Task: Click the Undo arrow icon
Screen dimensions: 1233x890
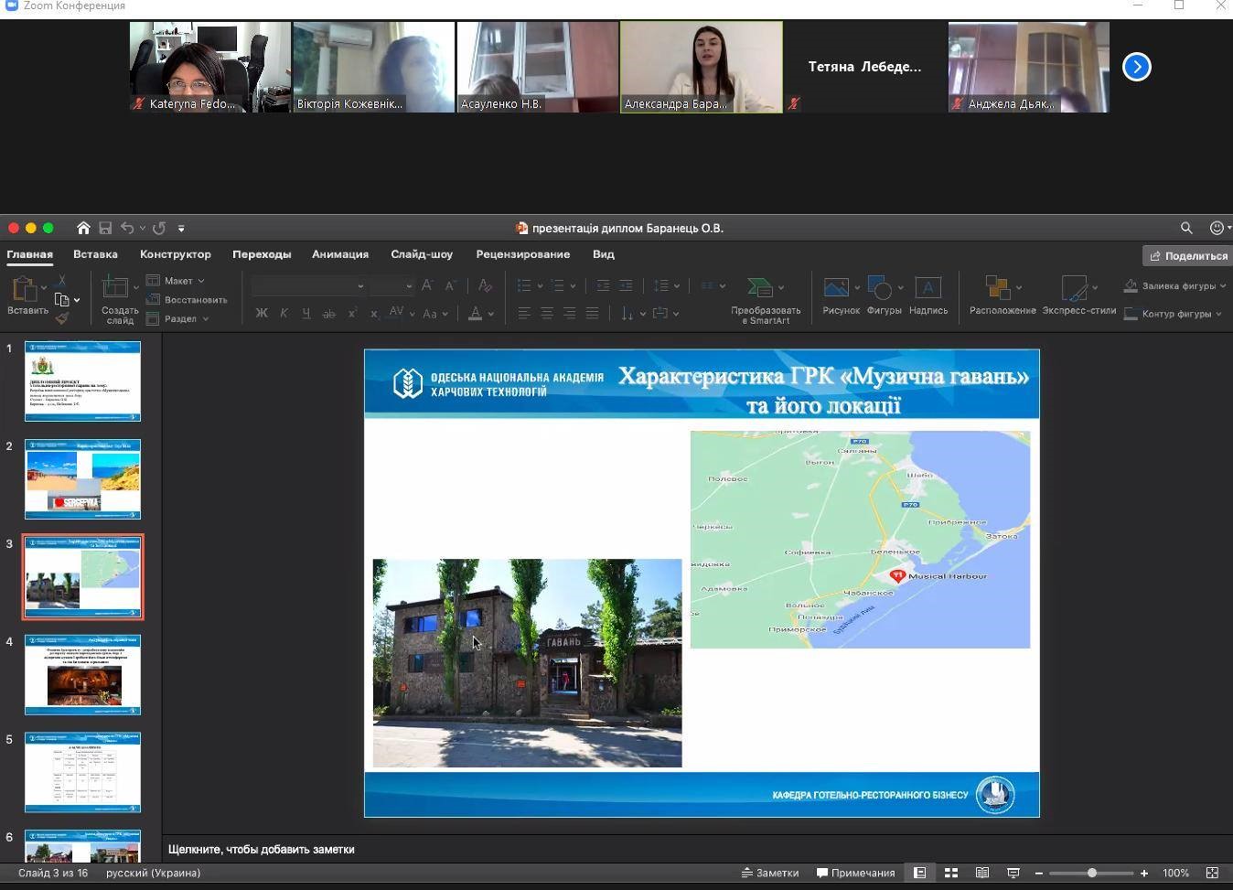Action: click(127, 228)
